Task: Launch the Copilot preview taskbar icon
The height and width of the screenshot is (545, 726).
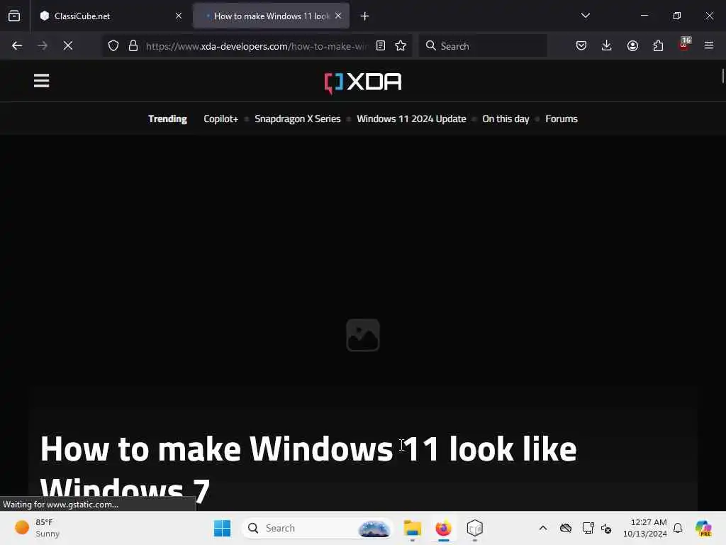Action: [703, 528]
